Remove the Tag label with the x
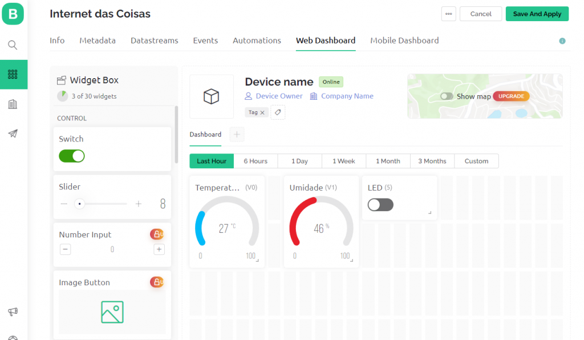This screenshot has height=340, width=584. coord(262,112)
